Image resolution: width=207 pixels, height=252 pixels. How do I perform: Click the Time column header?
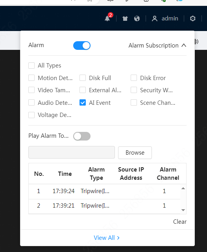(65, 174)
